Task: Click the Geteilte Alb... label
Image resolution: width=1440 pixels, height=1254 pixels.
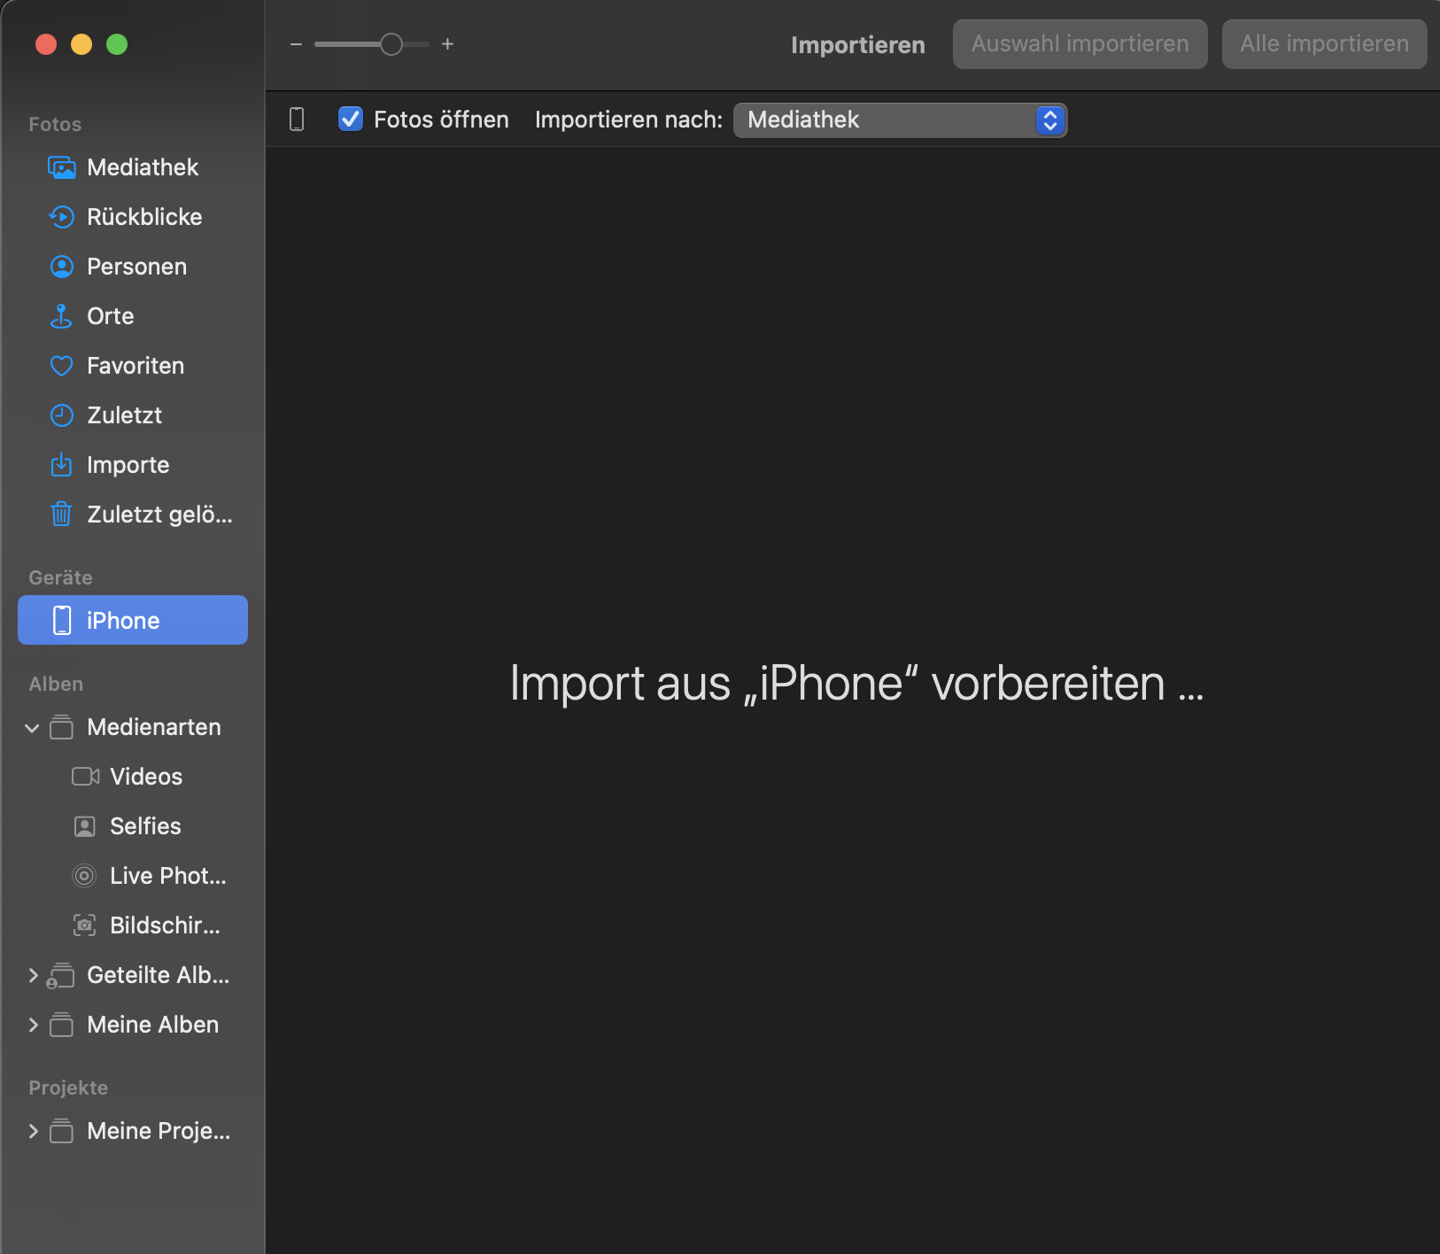Action: coord(159,975)
